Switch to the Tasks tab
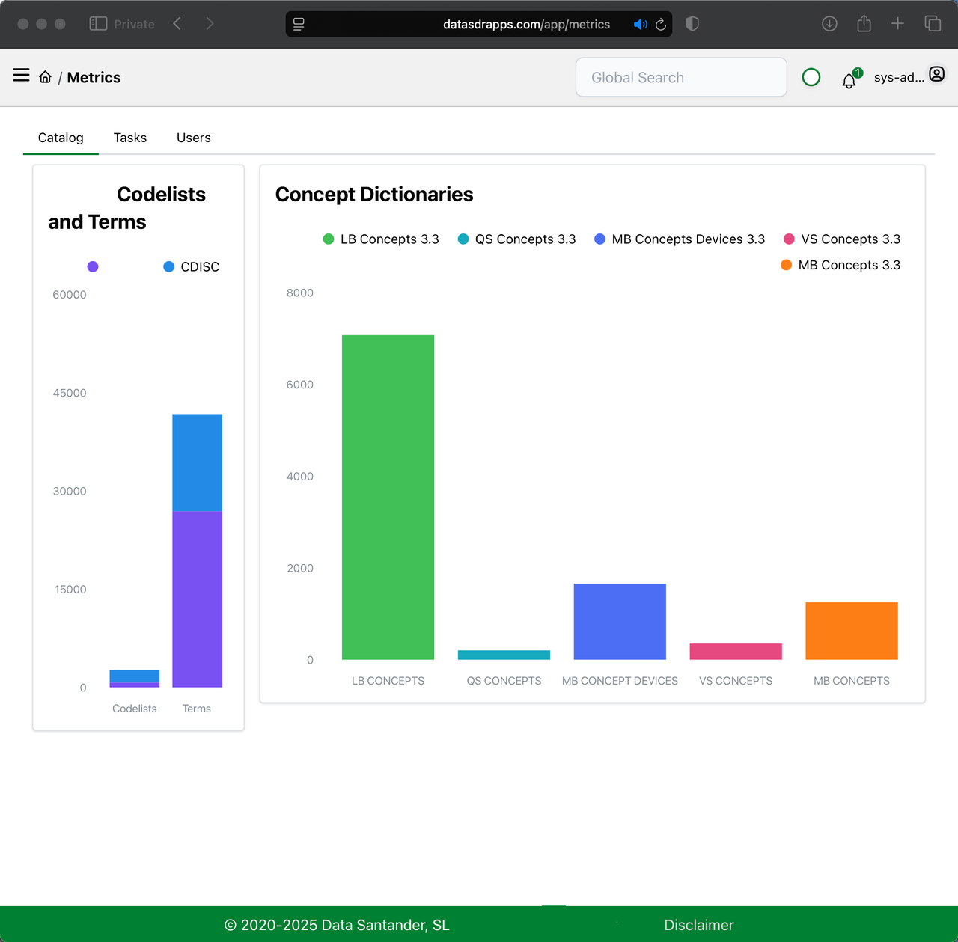 129,138
